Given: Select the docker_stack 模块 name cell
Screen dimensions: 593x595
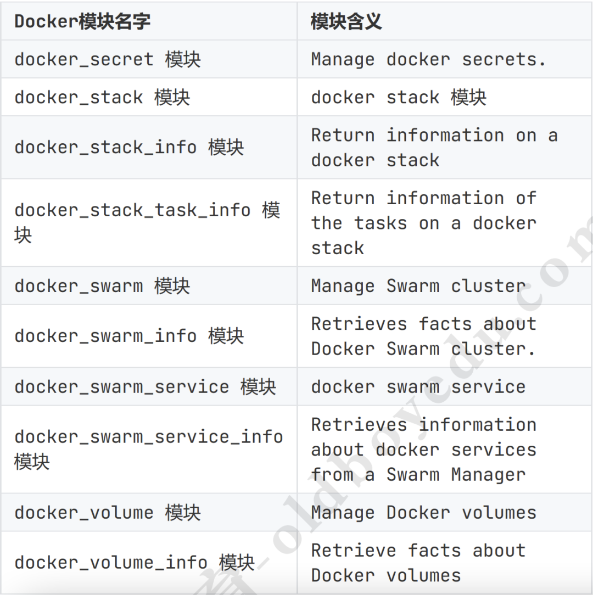Looking at the screenshot, I should pyautogui.click(x=102, y=97).
